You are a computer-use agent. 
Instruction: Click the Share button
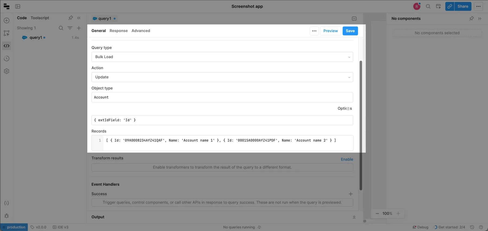coord(463,6)
